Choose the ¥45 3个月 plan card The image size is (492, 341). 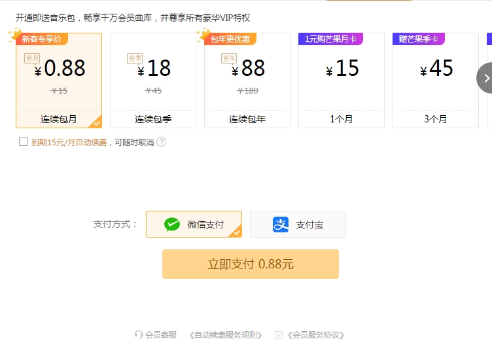tap(436, 81)
